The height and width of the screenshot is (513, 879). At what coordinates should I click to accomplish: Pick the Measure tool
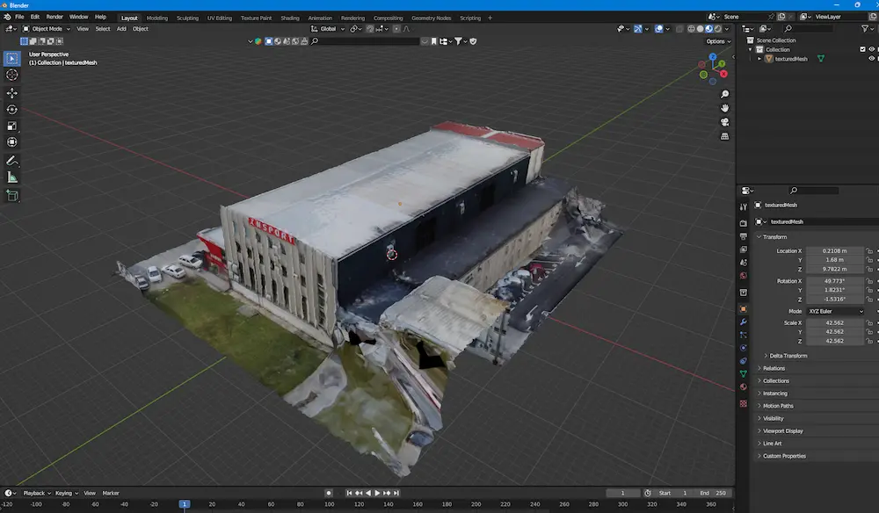point(12,177)
